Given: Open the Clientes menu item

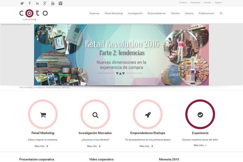Looking at the screenshot, I should tap(175, 13).
